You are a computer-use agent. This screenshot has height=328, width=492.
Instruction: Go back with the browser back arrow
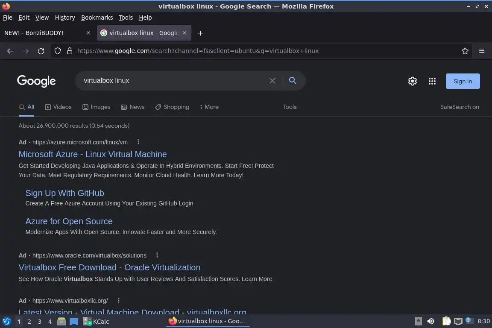[10, 51]
